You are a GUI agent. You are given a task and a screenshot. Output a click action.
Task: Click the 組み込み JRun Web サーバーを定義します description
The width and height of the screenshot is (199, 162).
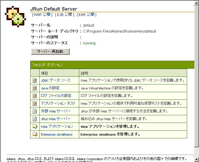[x=114, y=119]
